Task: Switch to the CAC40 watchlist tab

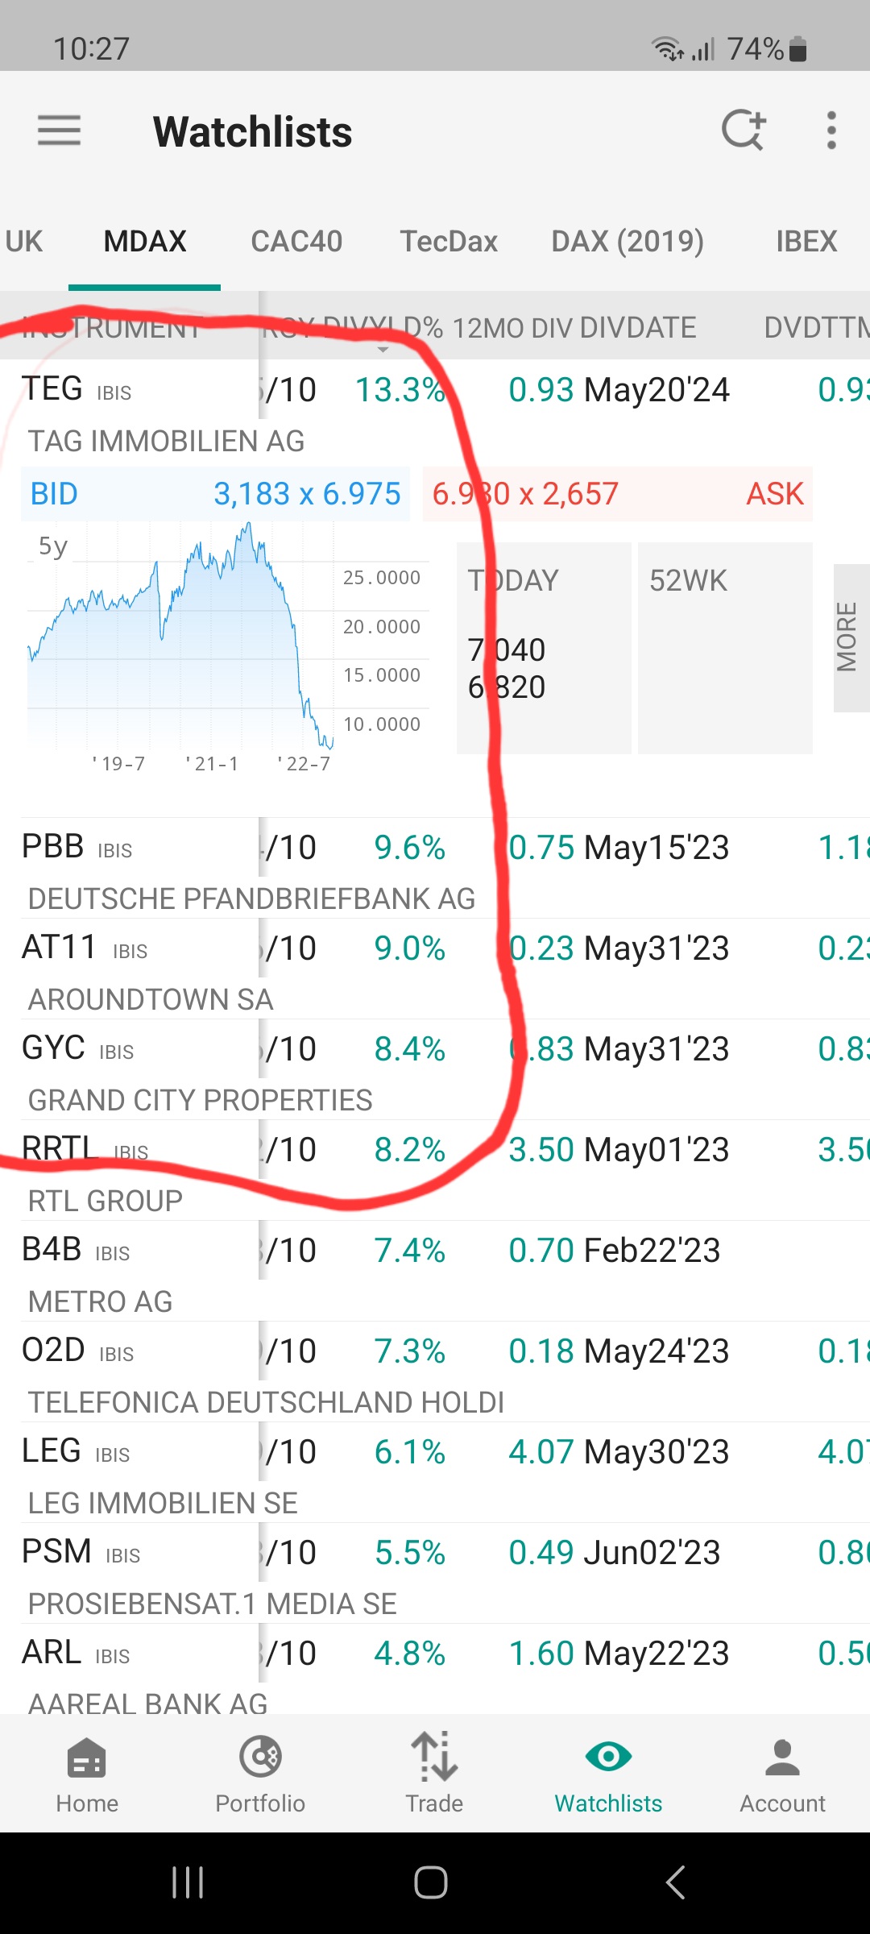Action: click(x=296, y=242)
